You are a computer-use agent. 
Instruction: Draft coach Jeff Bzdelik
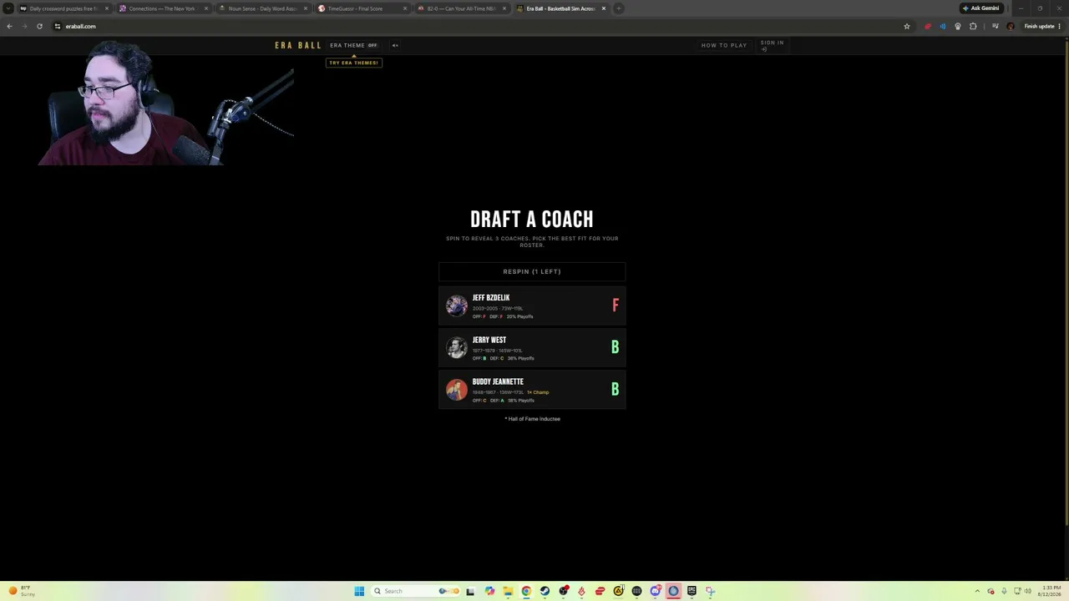tap(532, 306)
